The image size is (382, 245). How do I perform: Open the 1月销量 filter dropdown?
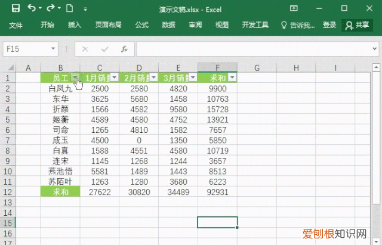click(x=115, y=77)
